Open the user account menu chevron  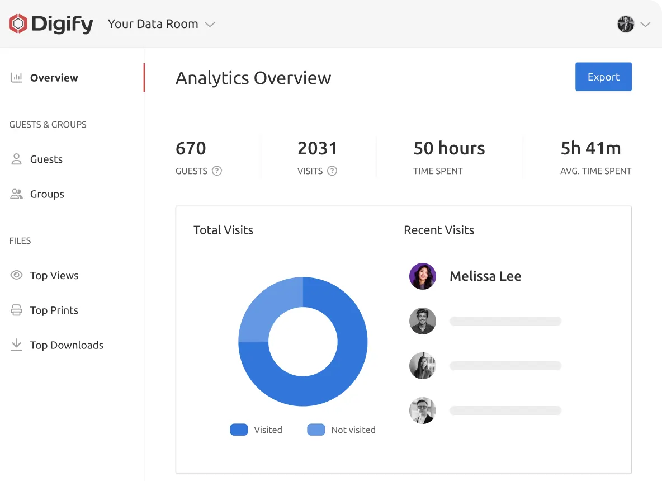coord(645,25)
